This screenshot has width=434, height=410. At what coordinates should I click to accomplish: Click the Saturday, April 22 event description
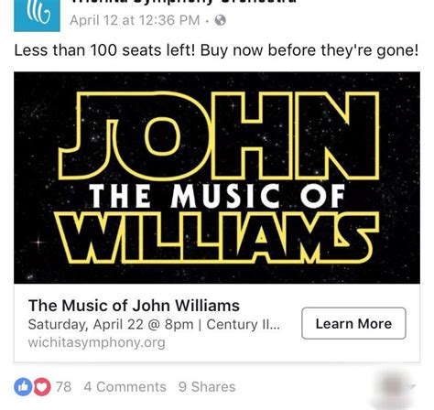[154, 324]
